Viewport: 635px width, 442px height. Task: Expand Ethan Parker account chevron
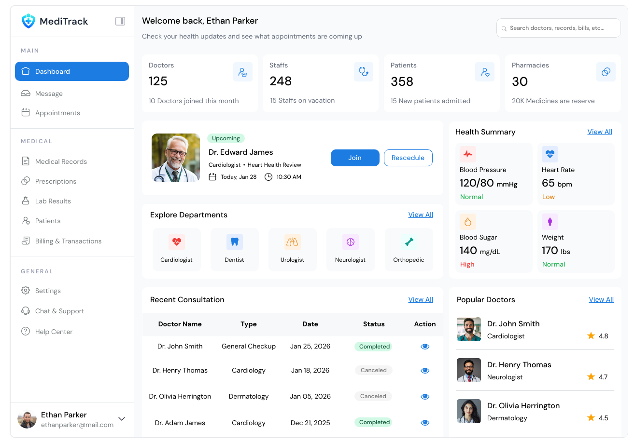coord(122,419)
